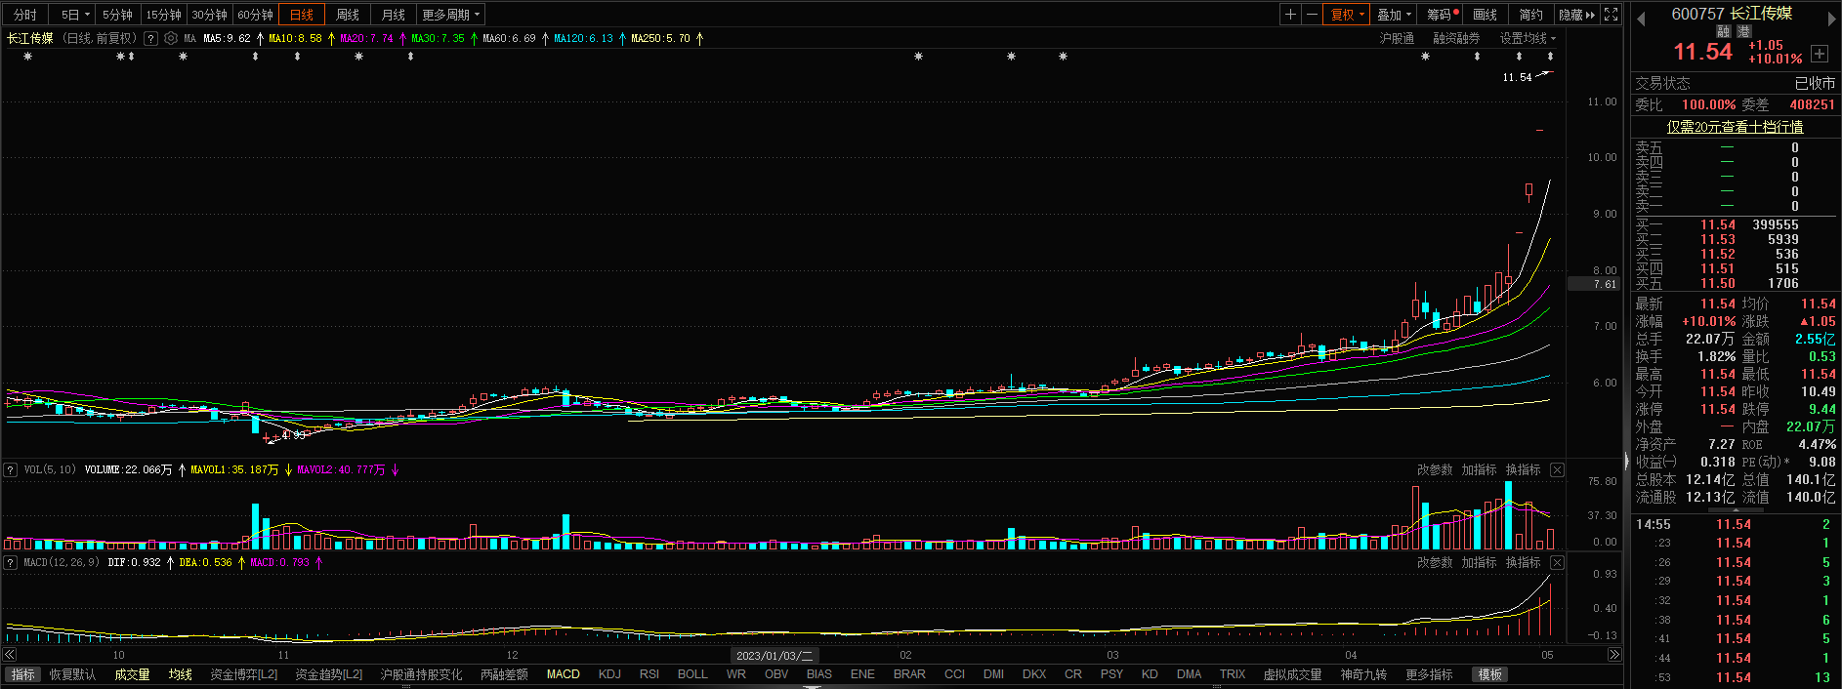This screenshot has width=1842, height=689.
Task: Click the 2023/01/03 date marker on timeline
Action: 774,656
